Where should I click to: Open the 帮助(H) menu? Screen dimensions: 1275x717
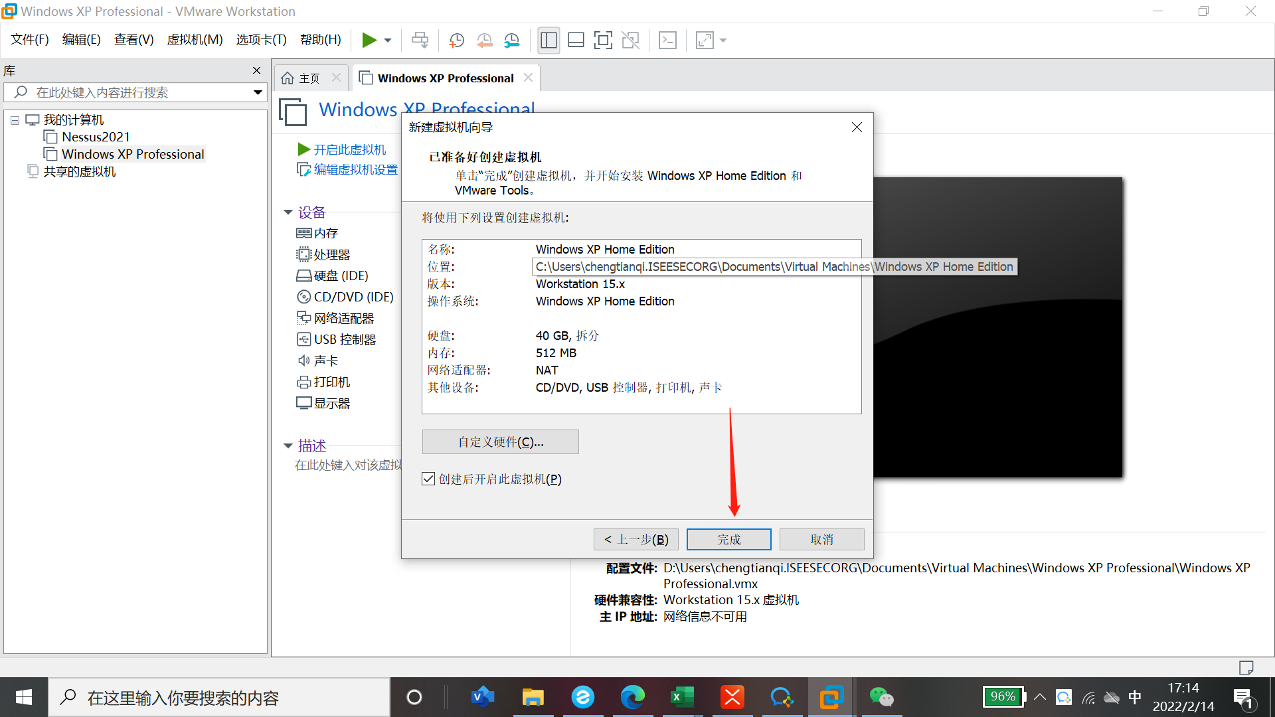(x=320, y=40)
